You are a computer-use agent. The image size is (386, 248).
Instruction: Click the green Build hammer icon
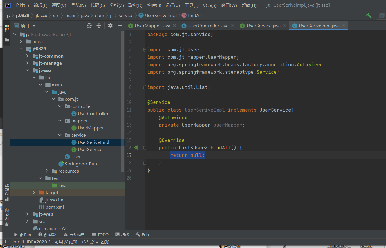[x=369, y=16]
